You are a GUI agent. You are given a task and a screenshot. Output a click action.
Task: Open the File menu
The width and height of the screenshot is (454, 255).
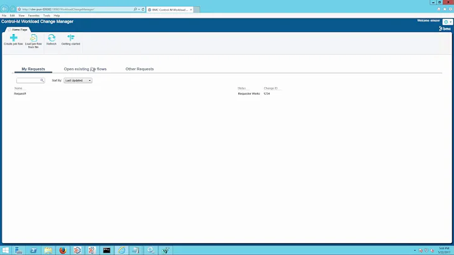[4, 16]
